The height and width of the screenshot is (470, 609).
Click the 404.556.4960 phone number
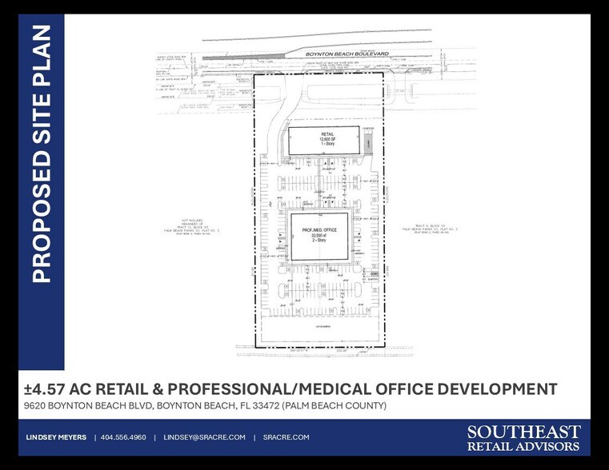coord(123,437)
